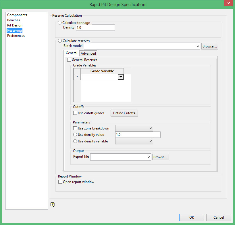
Task: Enable Use zone breakdown checkbox
Action: [75, 128]
